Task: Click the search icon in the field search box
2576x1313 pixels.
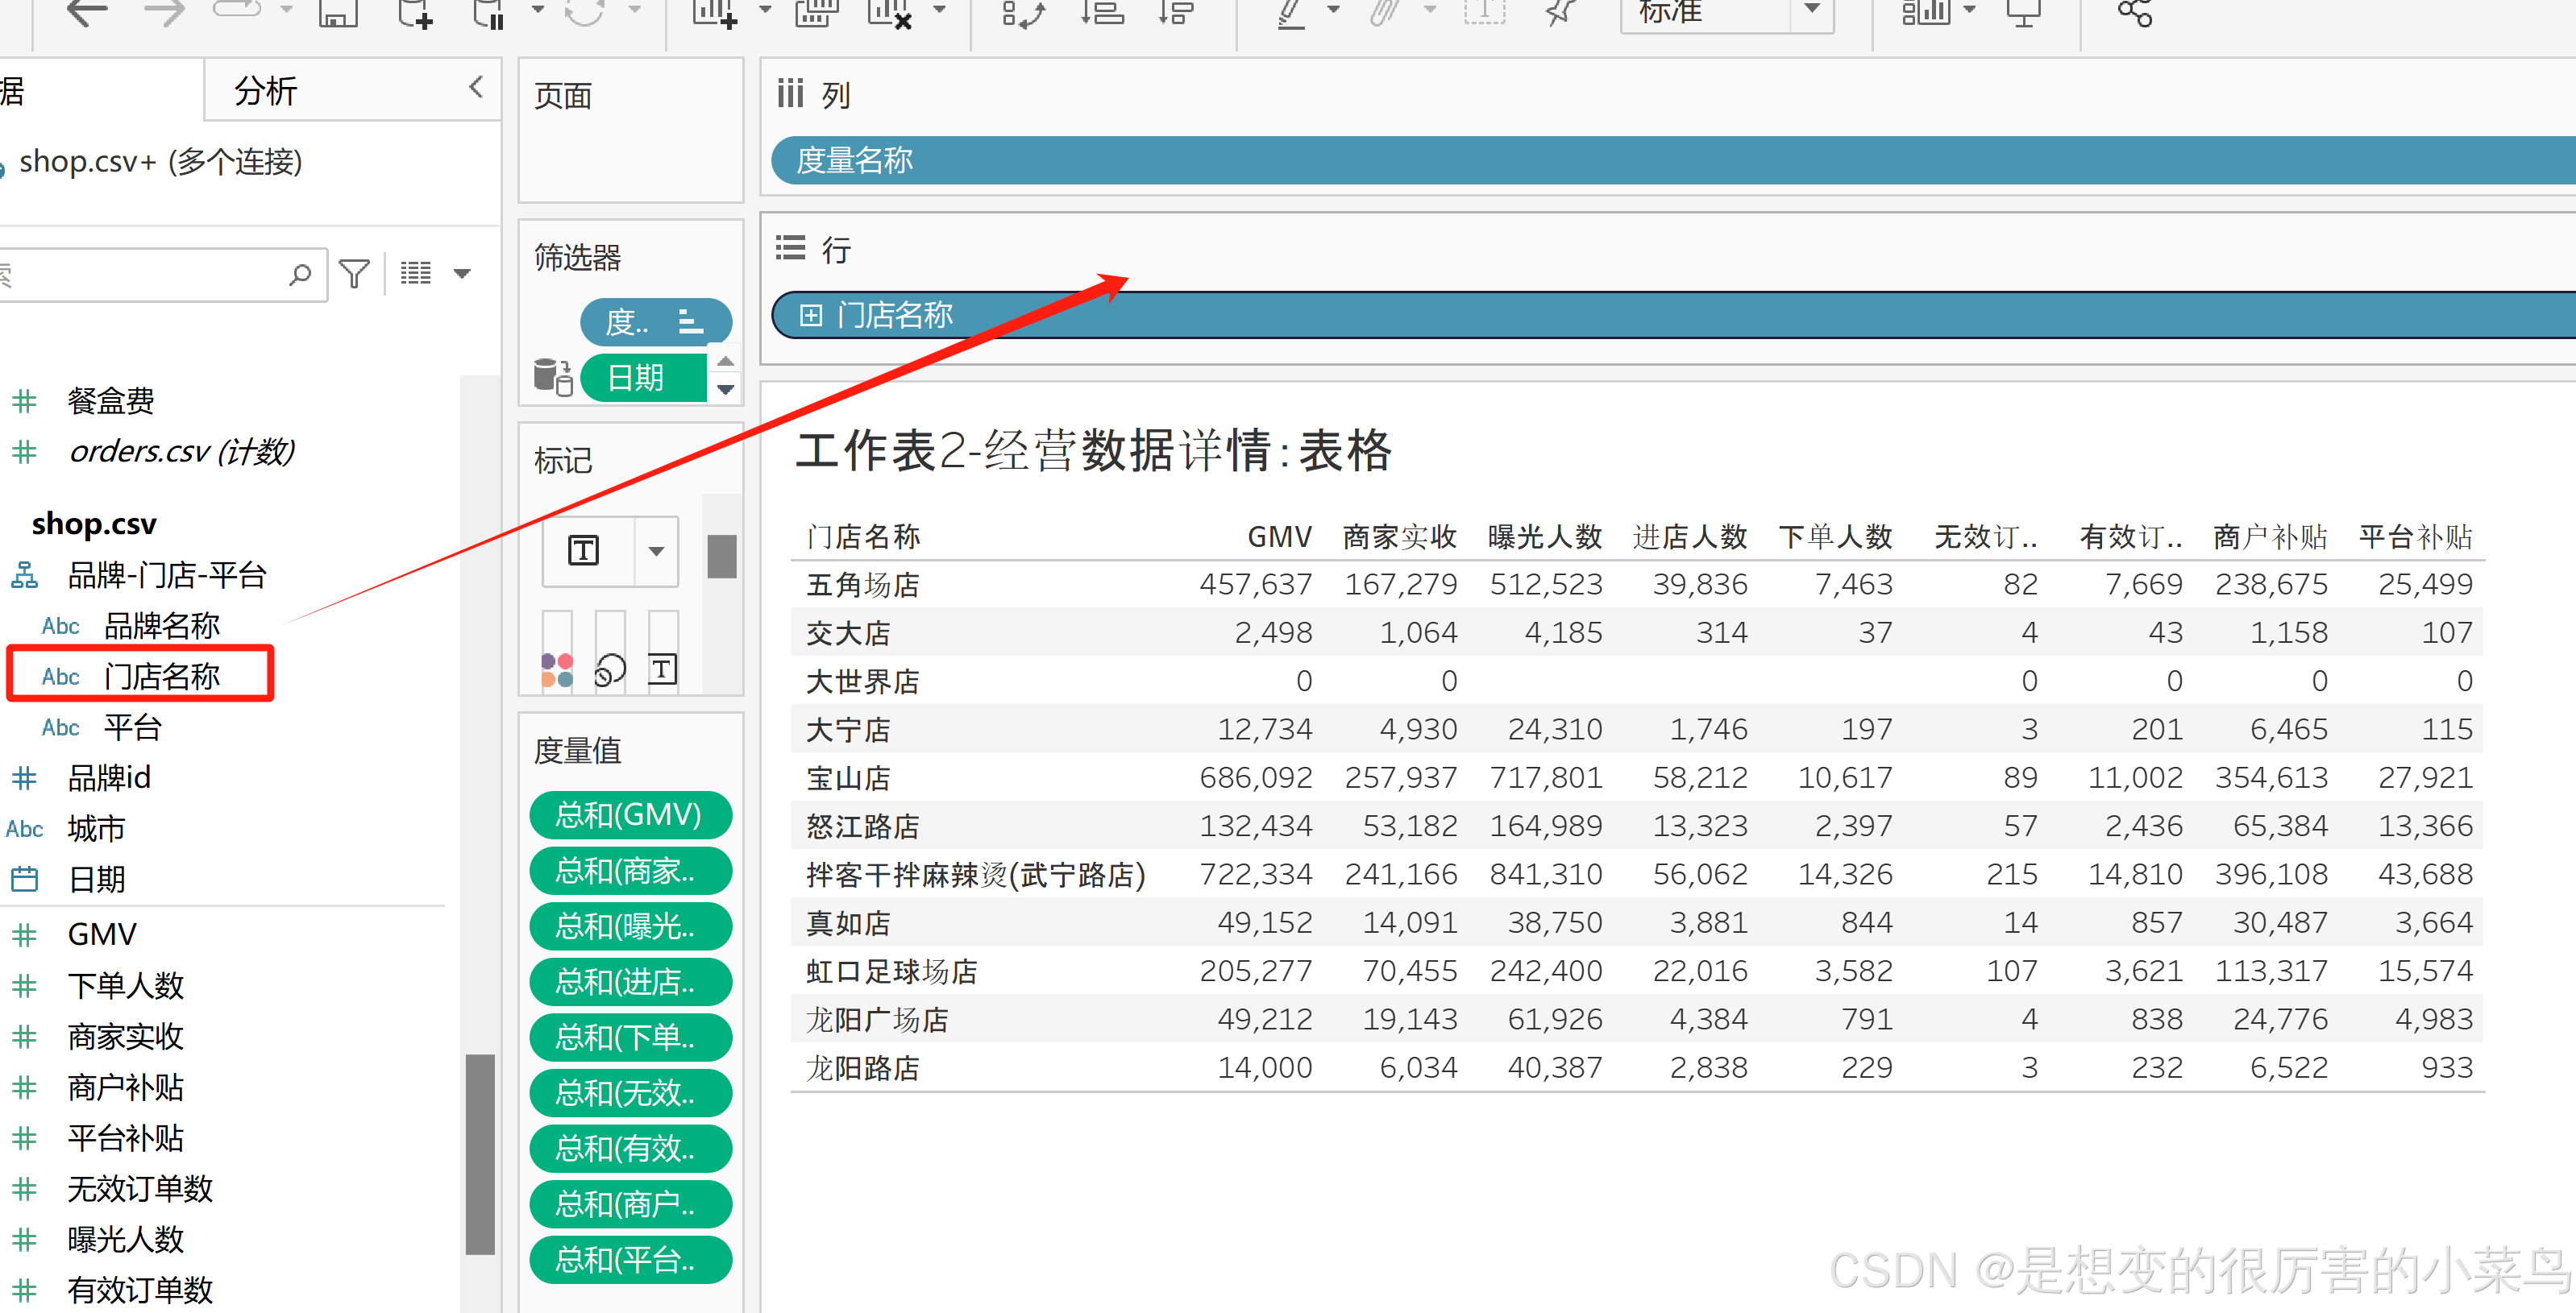Action: (299, 274)
